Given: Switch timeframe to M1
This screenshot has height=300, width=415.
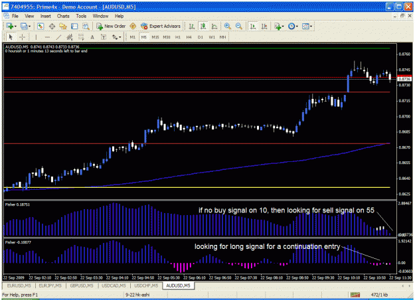Looking at the screenshot, I should 133,37.
